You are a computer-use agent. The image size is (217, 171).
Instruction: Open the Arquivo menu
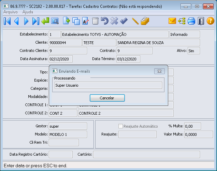point(11,12)
